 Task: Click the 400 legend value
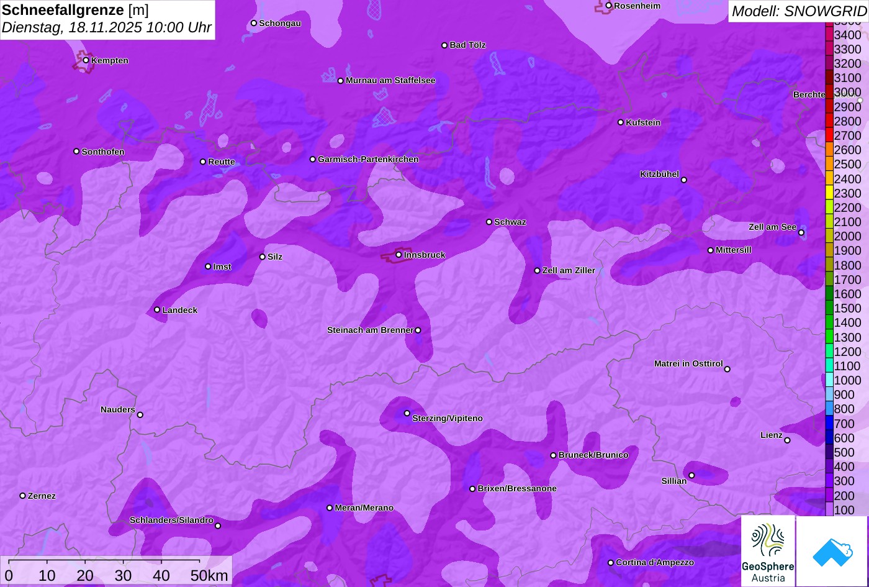[844, 466]
